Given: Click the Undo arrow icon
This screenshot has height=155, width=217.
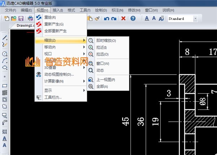Looking at the screenshot, I should [x=107, y=18].
